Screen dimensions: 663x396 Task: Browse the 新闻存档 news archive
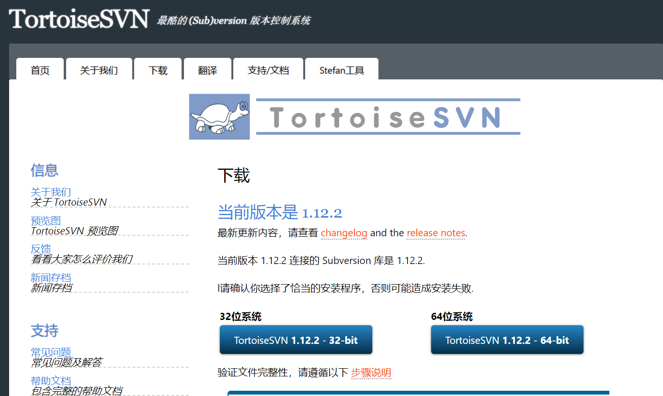click(51, 277)
